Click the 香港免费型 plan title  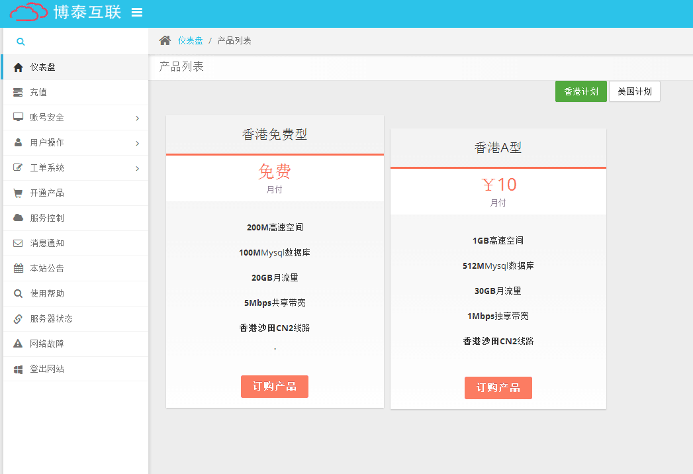275,134
